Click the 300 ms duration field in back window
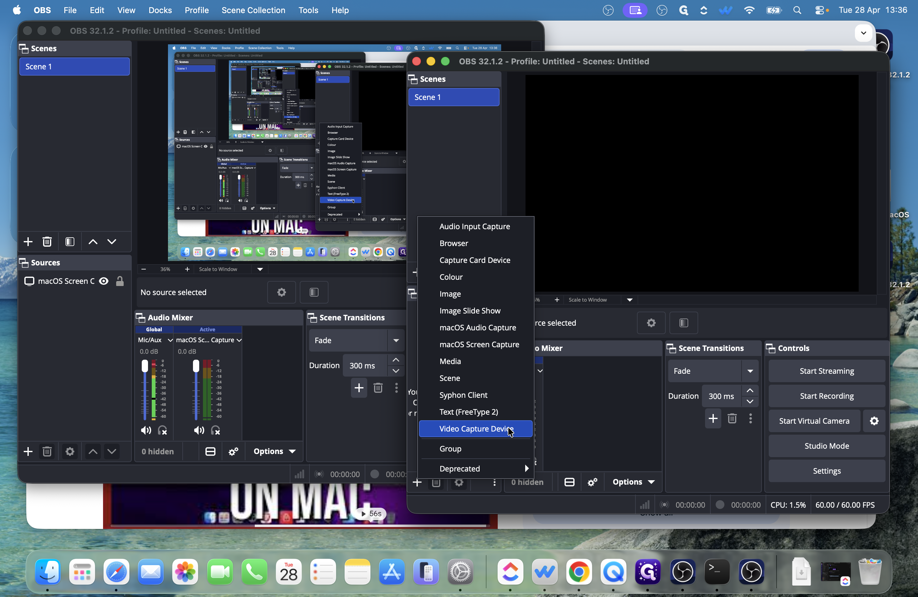918x597 pixels. pyautogui.click(x=365, y=366)
